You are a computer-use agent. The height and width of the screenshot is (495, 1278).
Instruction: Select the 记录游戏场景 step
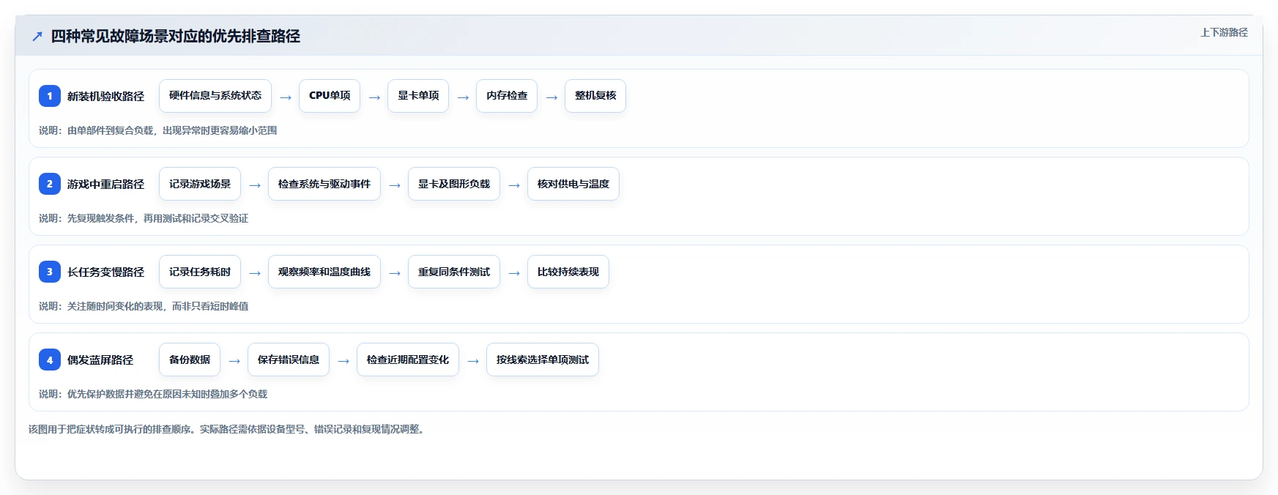point(200,184)
